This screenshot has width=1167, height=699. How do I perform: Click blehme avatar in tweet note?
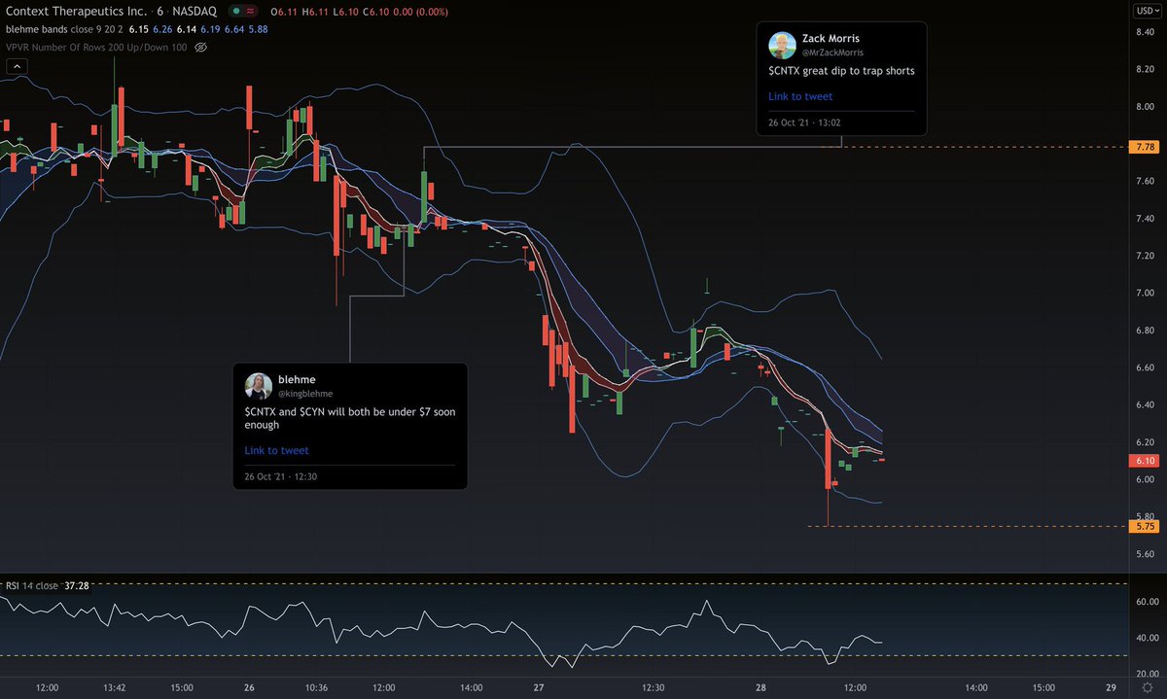258,386
